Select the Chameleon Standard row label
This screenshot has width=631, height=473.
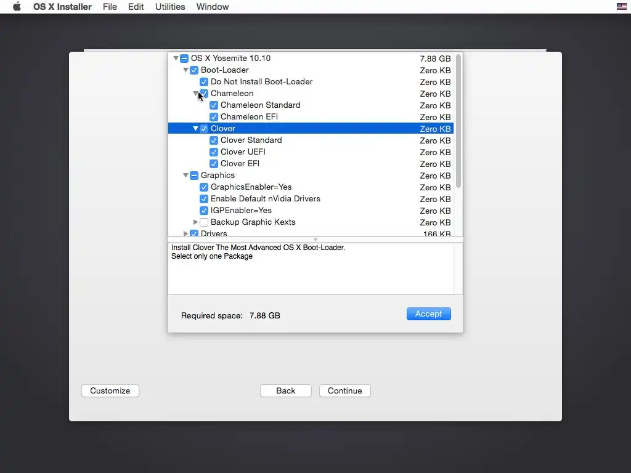pyautogui.click(x=261, y=105)
